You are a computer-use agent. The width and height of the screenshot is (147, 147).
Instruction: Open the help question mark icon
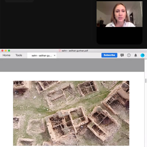coord(129,55)
